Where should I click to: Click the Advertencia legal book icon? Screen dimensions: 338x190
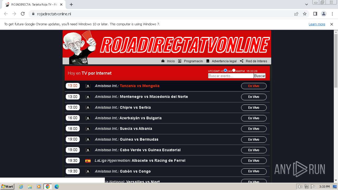[x=208, y=61]
